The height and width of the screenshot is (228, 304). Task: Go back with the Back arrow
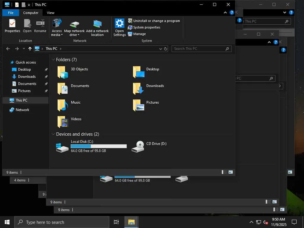pos(8,49)
